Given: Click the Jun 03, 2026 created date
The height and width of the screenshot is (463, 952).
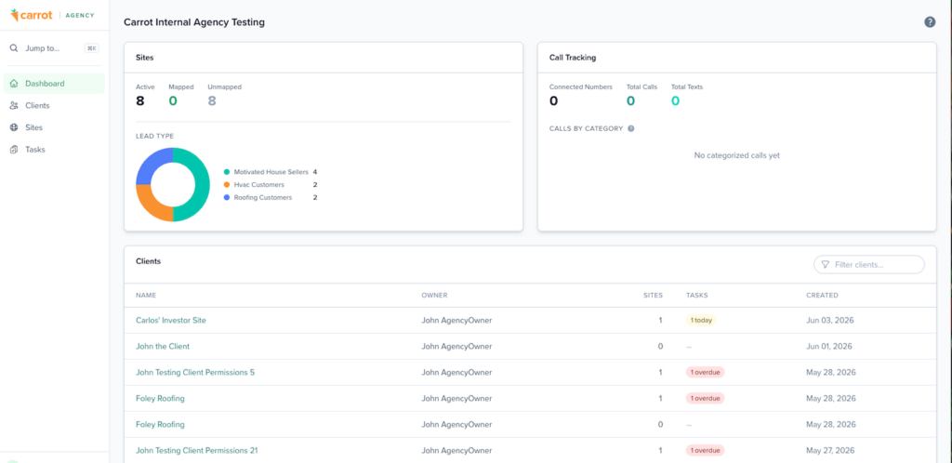Looking at the screenshot, I should tap(829, 321).
